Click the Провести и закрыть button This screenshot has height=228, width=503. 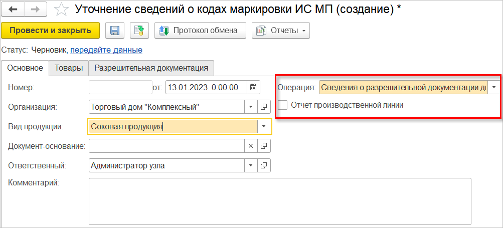(x=51, y=31)
